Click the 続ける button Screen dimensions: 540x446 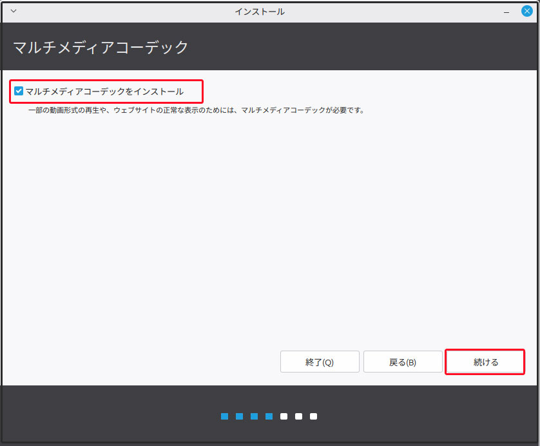tap(485, 362)
